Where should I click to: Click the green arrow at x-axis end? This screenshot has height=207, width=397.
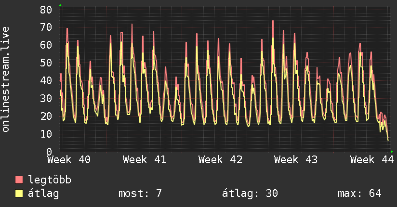tap(392, 152)
